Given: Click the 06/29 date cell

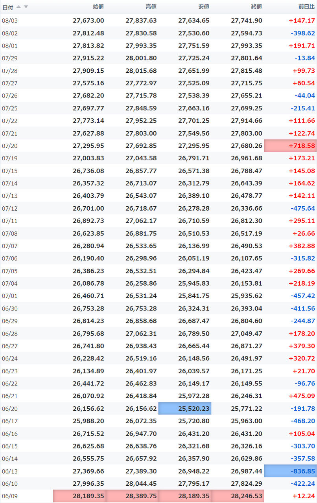Looking at the screenshot, I should [x=10, y=322].
